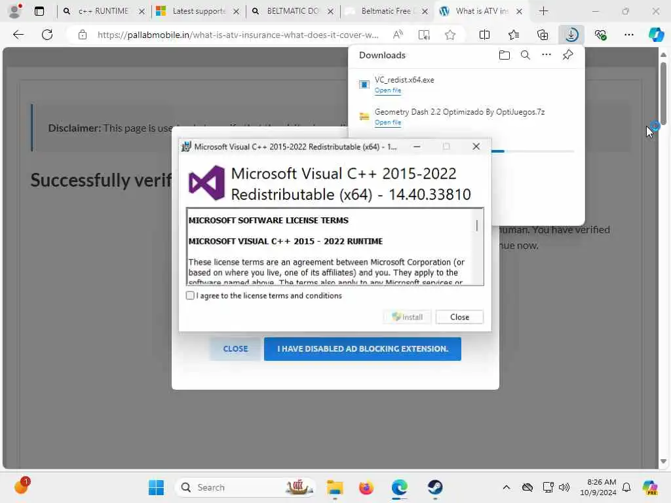
Task: Launch Firefox from taskbar
Action: click(x=366, y=487)
